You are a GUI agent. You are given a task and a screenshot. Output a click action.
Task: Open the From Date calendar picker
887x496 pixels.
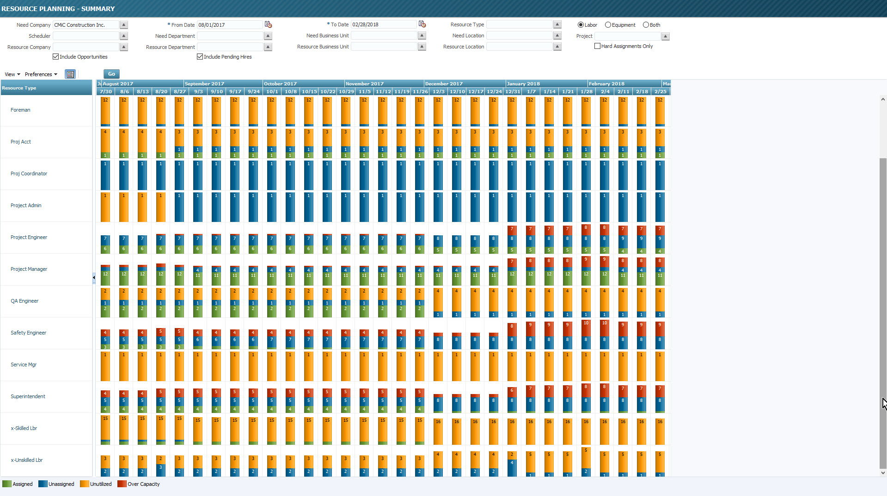pyautogui.click(x=268, y=24)
